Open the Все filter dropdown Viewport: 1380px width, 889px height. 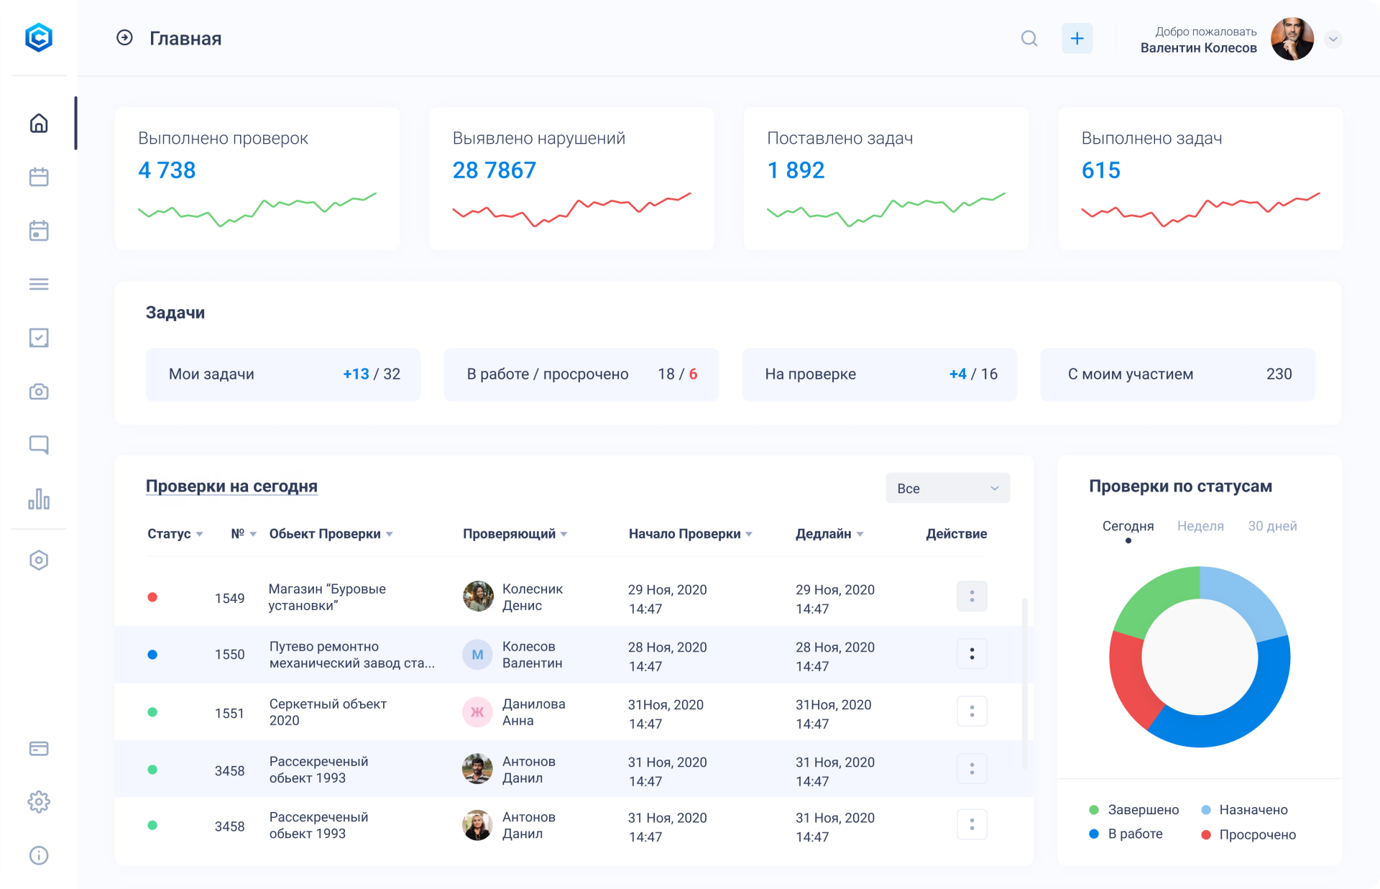(x=948, y=488)
